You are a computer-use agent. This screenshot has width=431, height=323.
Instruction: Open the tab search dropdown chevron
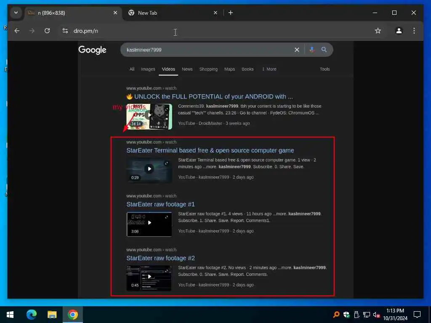point(16,13)
